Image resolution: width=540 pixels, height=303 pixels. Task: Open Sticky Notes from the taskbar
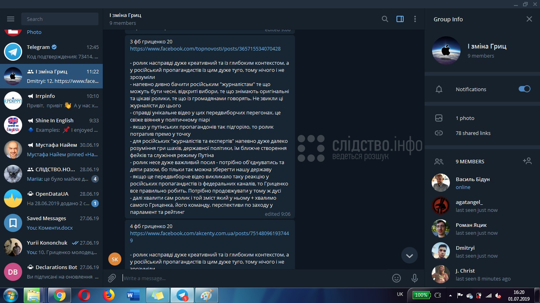[x=158, y=295]
